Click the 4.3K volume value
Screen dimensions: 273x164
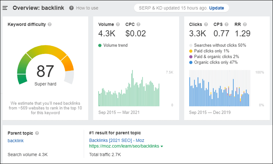(x=107, y=33)
